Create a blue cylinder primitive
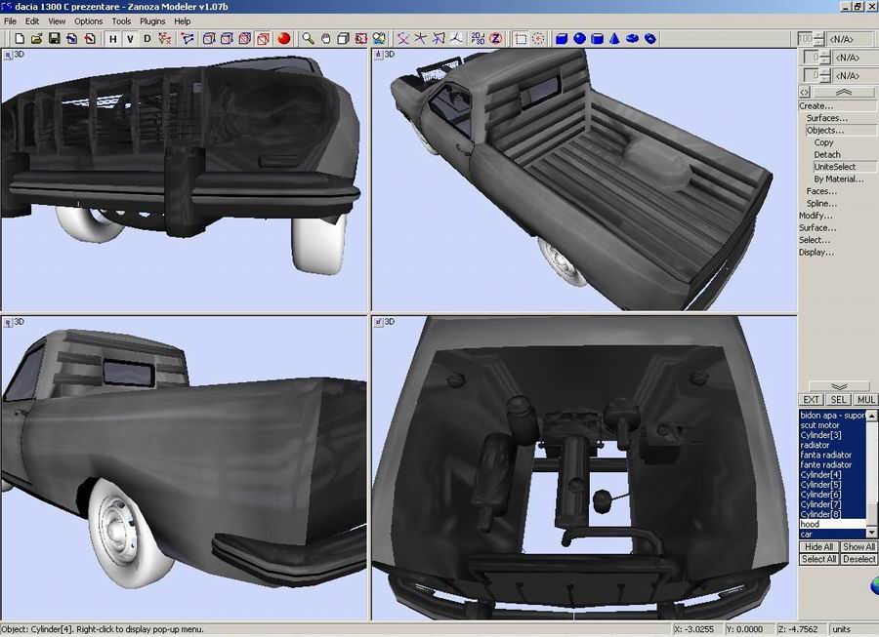879x637 pixels. pyautogui.click(x=598, y=39)
